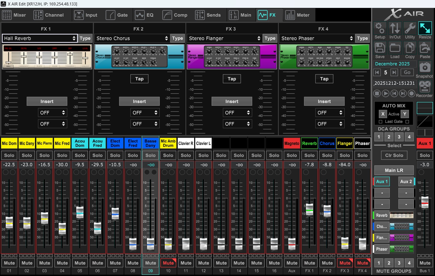Screen dimensions: 435x276
Task: Open the Hall Reverb effect dropdown
Action: 40,38
